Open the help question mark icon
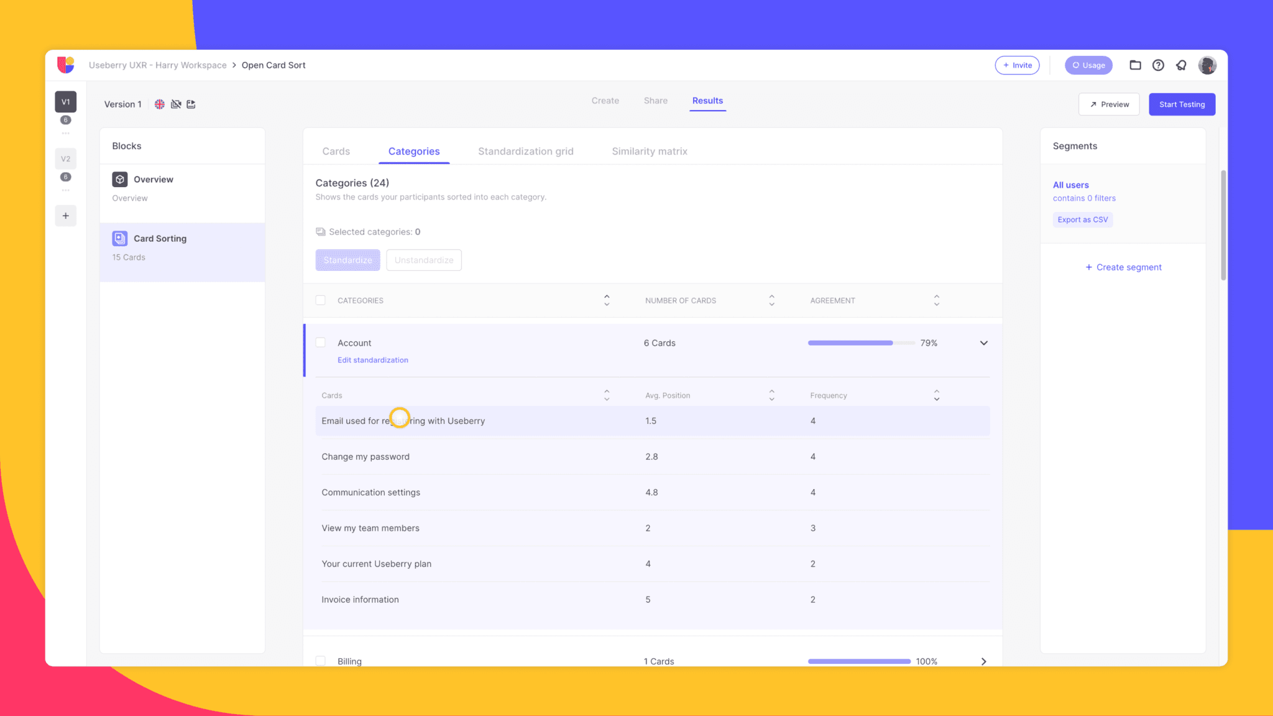The height and width of the screenshot is (716, 1273). (x=1158, y=65)
